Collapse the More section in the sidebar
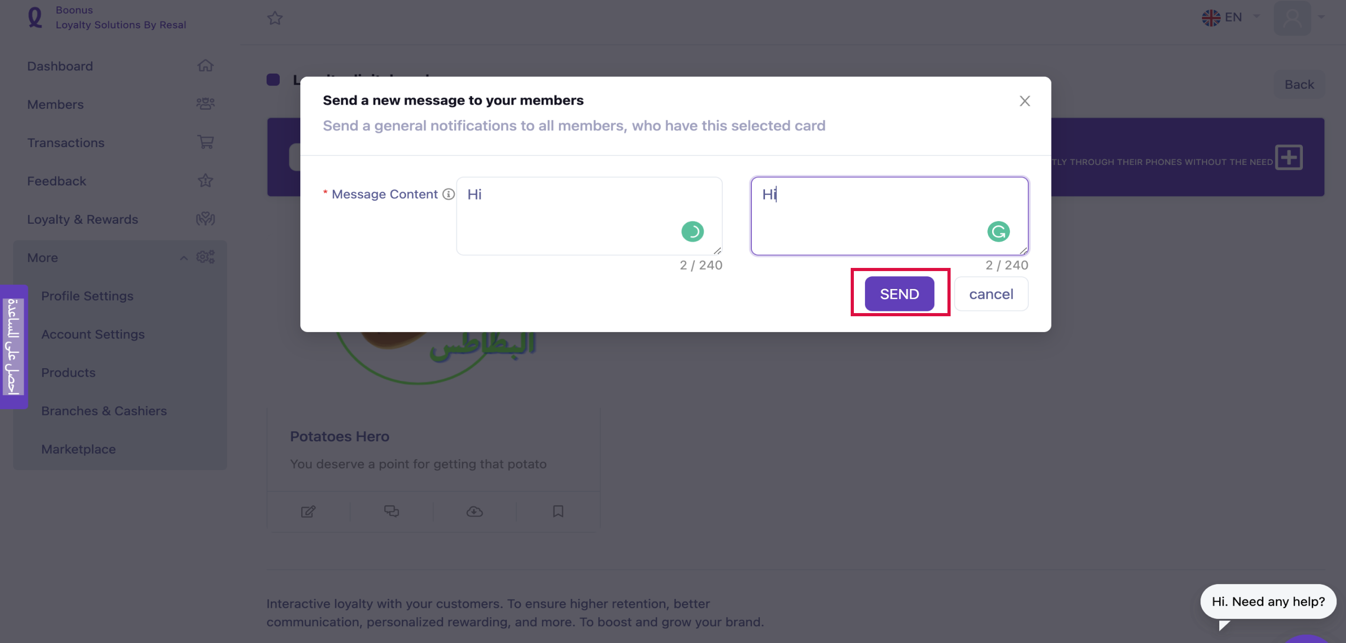The image size is (1346, 643). (x=183, y=257)
